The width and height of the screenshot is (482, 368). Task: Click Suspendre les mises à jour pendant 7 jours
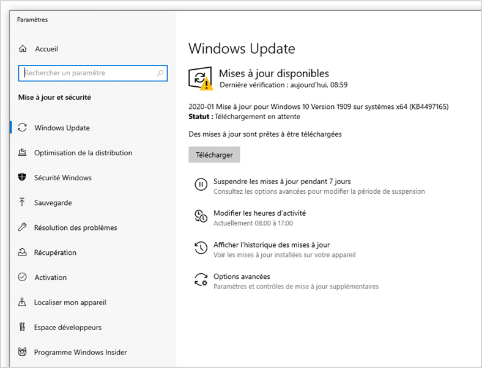(282, 182)
